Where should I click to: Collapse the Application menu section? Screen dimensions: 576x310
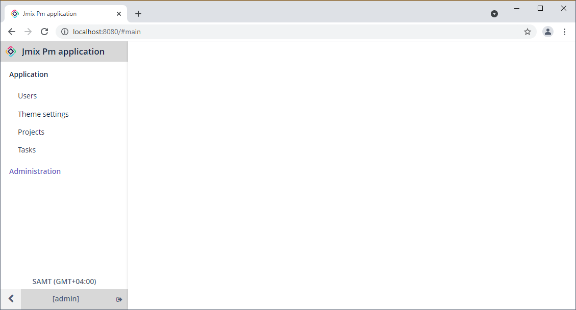tap(29, 74)
